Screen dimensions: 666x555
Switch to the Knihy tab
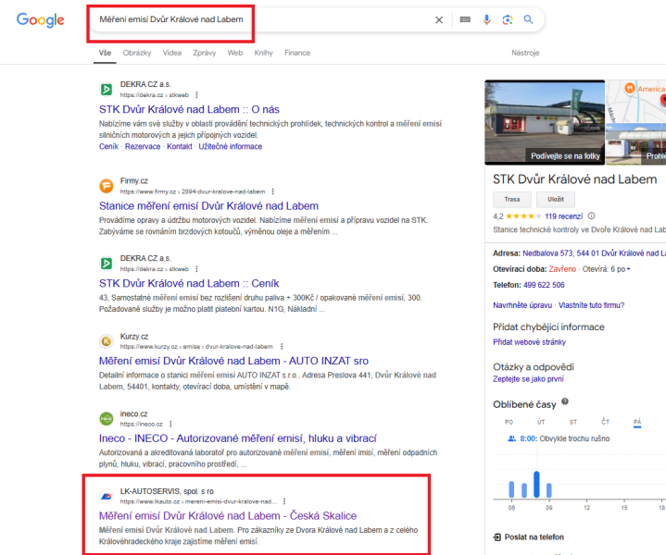263,53
